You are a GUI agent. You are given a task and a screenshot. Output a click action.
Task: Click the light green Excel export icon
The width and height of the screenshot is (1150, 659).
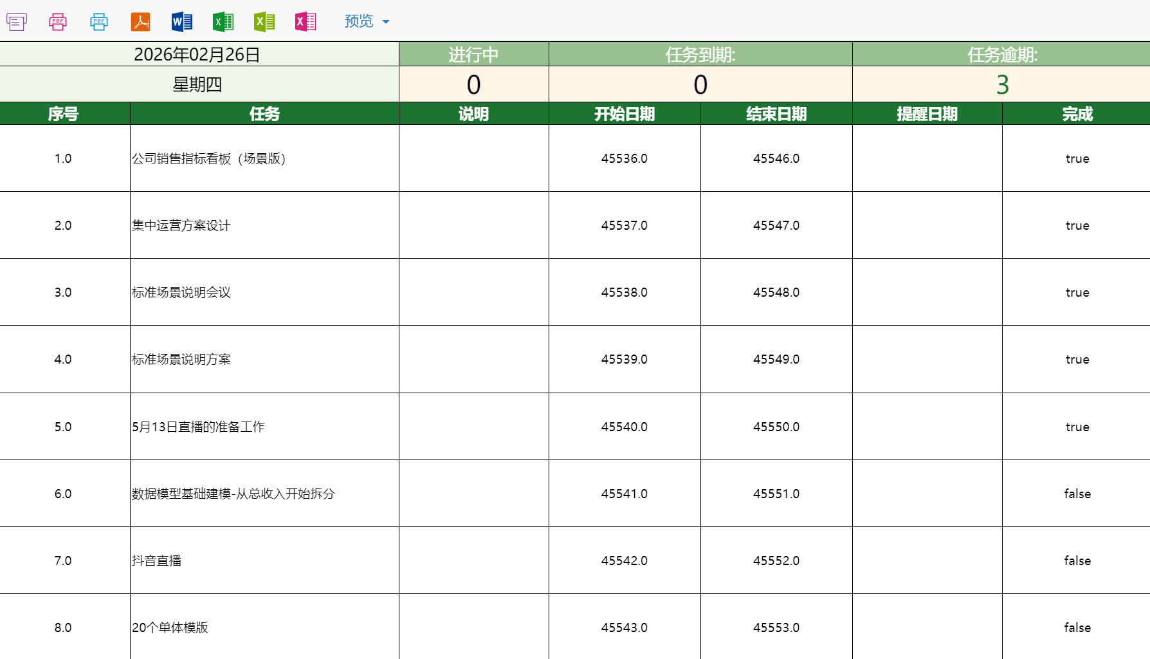tap(264, 22)
